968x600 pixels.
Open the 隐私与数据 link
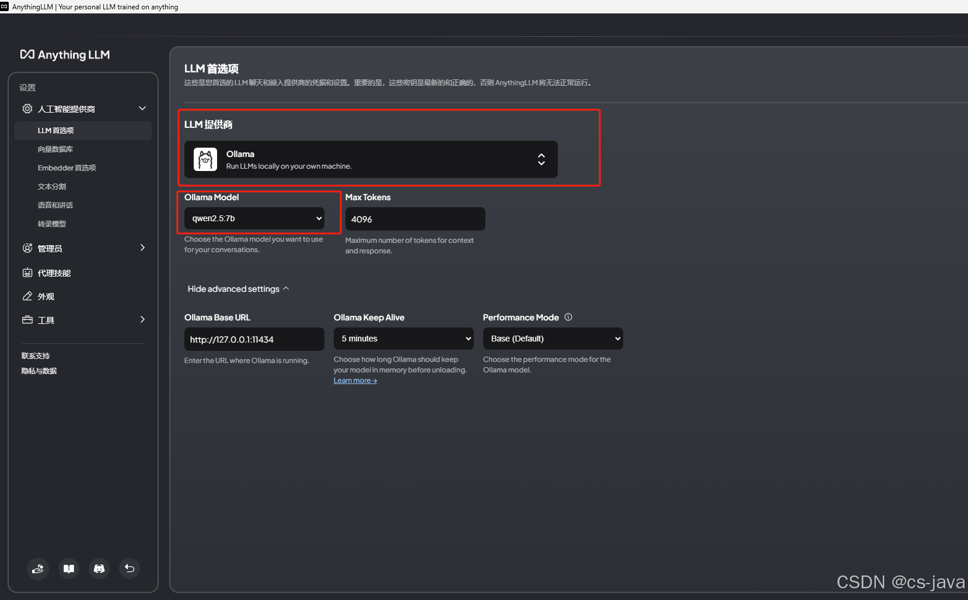tap(39, 371)
